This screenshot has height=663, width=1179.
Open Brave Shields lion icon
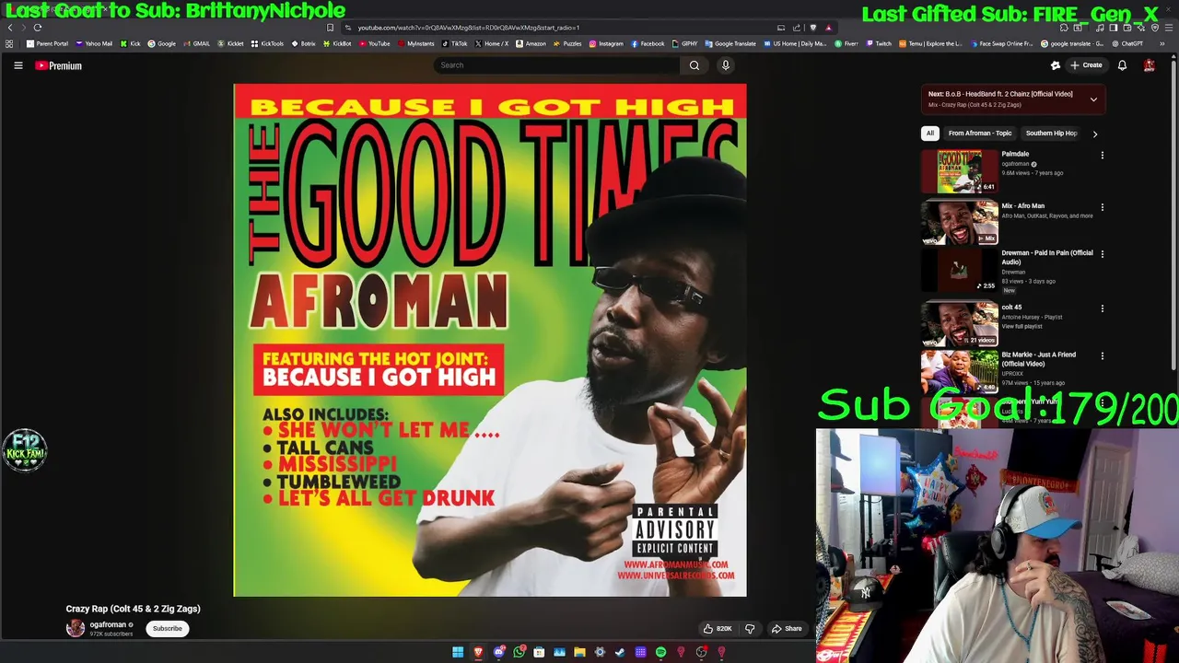coord(812,28)
